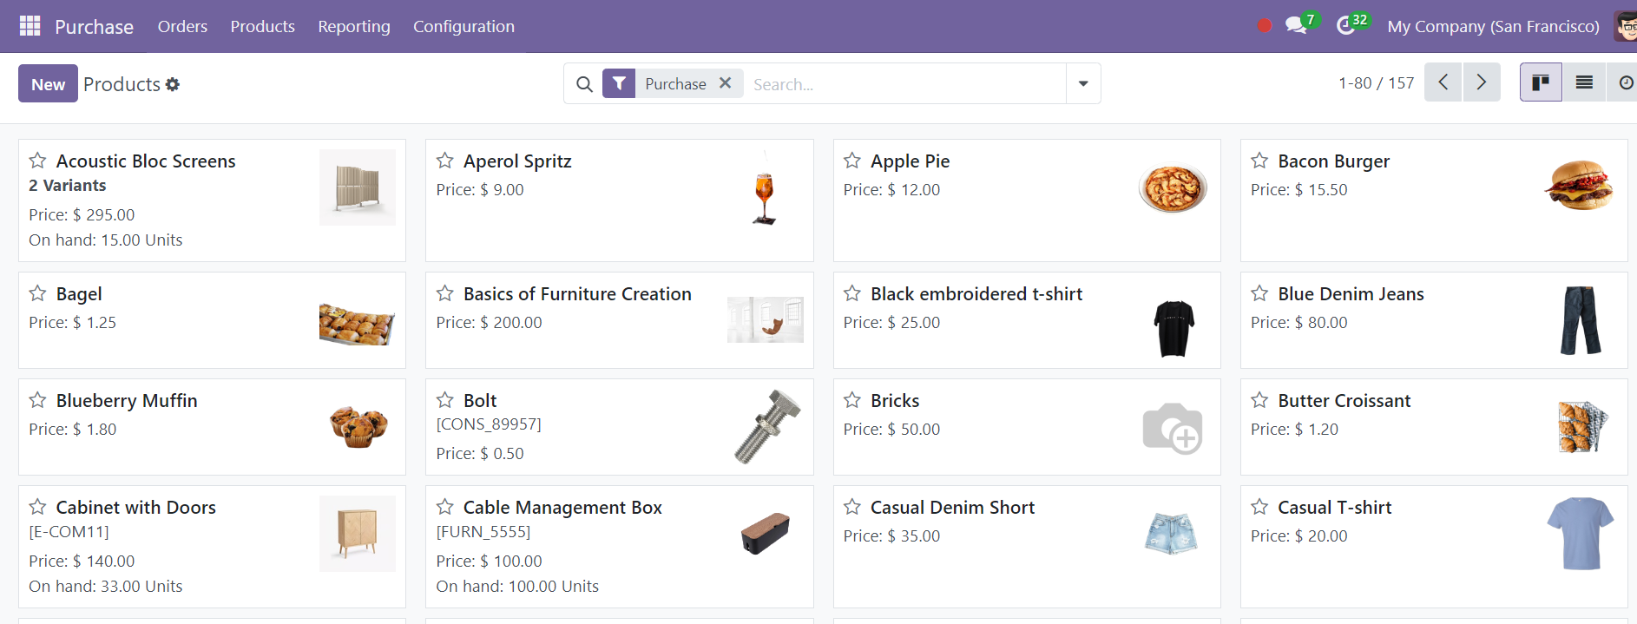Open the Blueberry Muffin product card

tap(212, 427)
